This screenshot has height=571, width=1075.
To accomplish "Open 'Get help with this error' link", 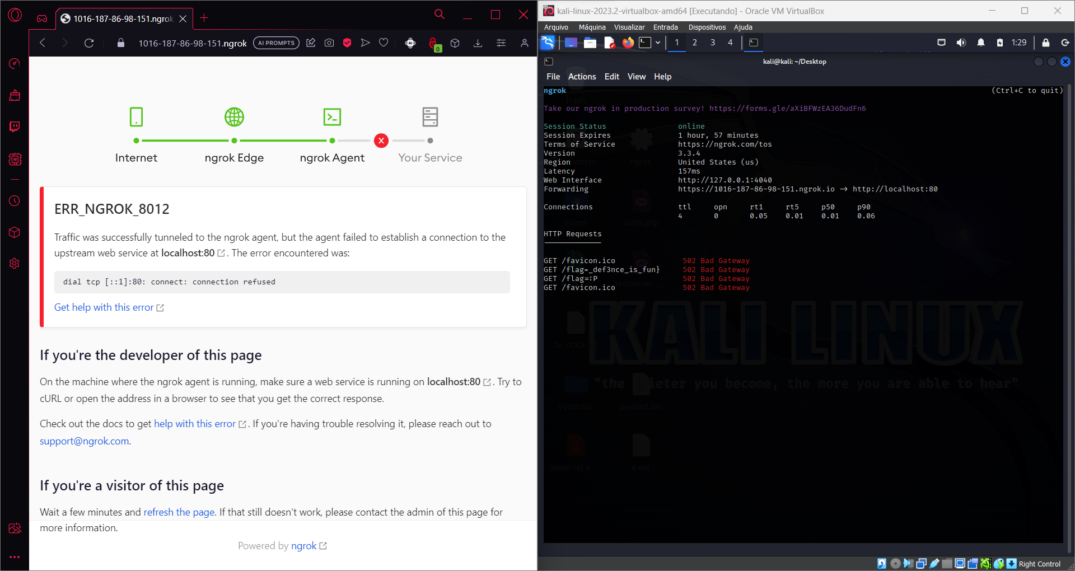I will tap(109, 307).
